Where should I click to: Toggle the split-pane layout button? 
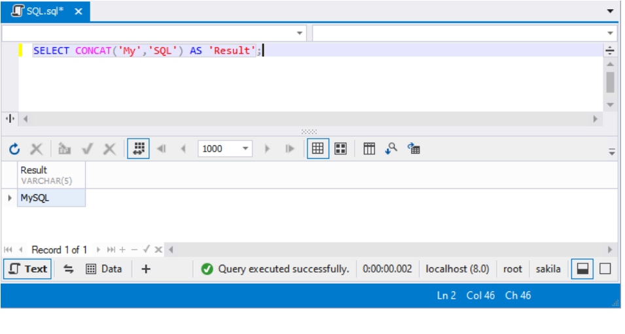pyautogui.click(x=582, y=269)
